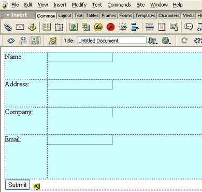
Task: Open the Help menu
Action: click(x=178, y=5)
